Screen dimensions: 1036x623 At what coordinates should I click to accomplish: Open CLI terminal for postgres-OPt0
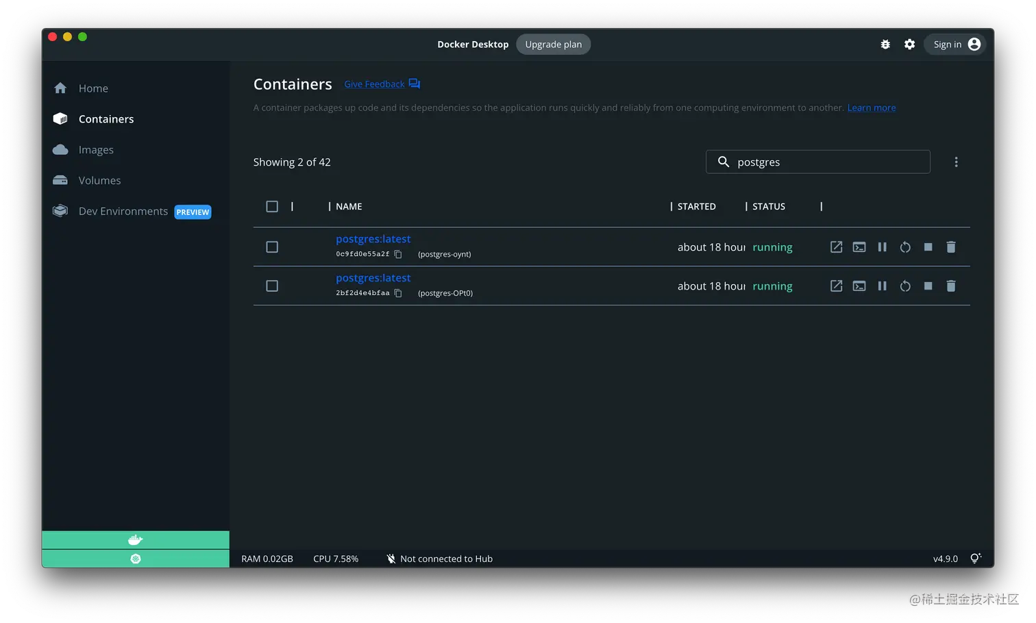[859, 286]
